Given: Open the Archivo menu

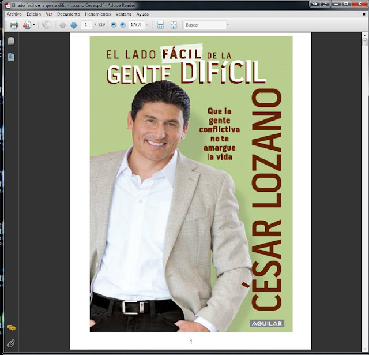Looking at the screenshot, I should tap(14, 14).
